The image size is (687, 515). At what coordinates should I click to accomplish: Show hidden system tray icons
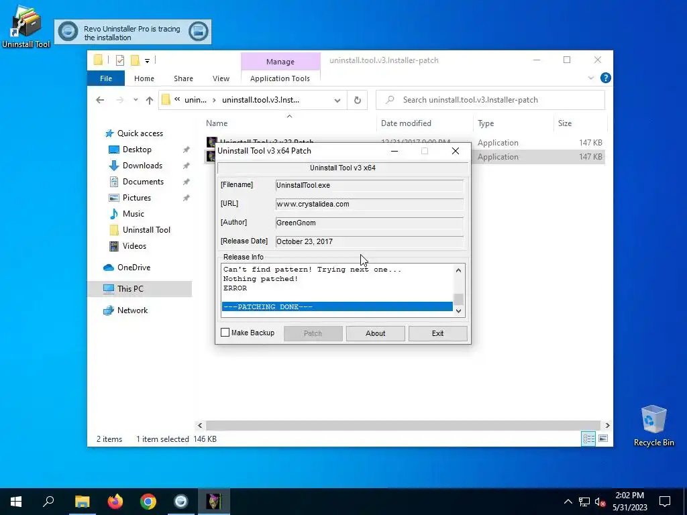click(568, 502)
